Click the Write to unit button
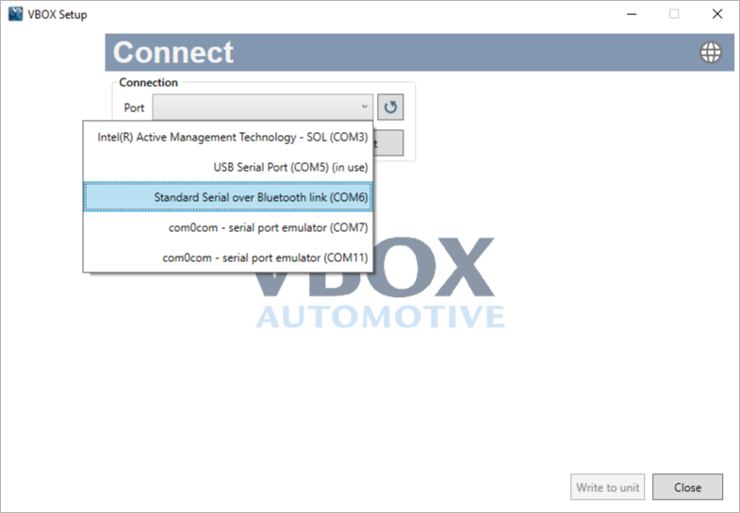740x513 pixels. 607,487
